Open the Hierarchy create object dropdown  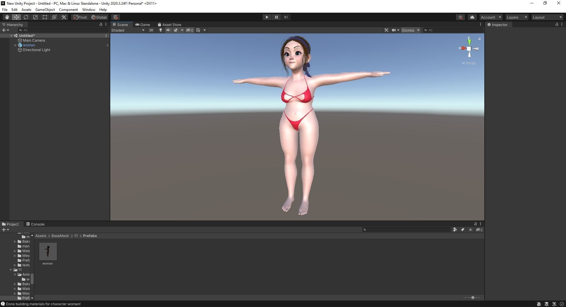click(x=5, y=30)
